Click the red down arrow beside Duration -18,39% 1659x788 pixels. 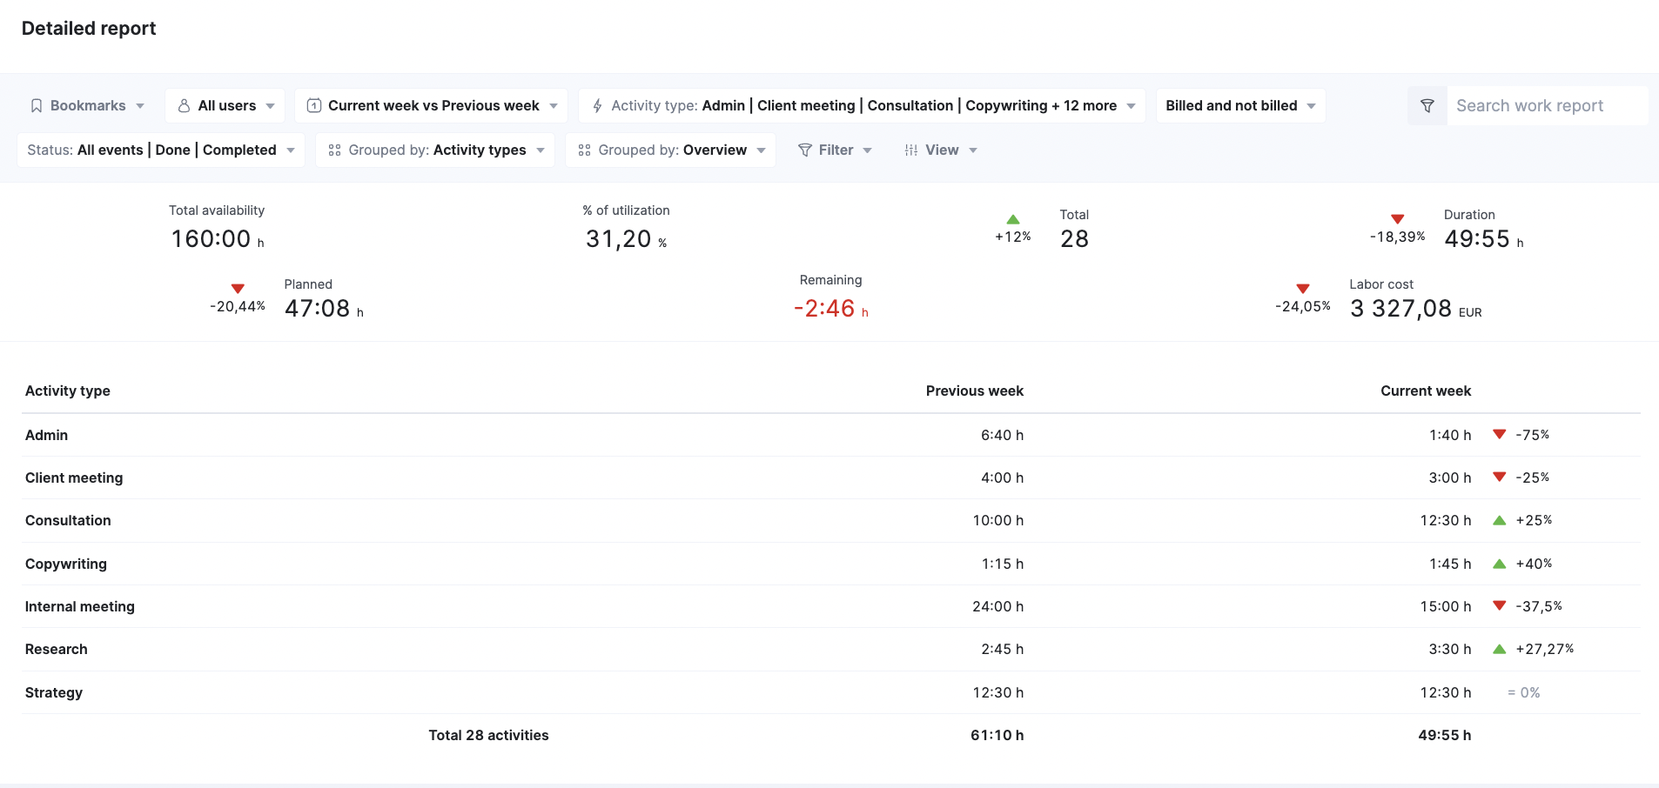pyautogui.click(x=1398, y=219)
